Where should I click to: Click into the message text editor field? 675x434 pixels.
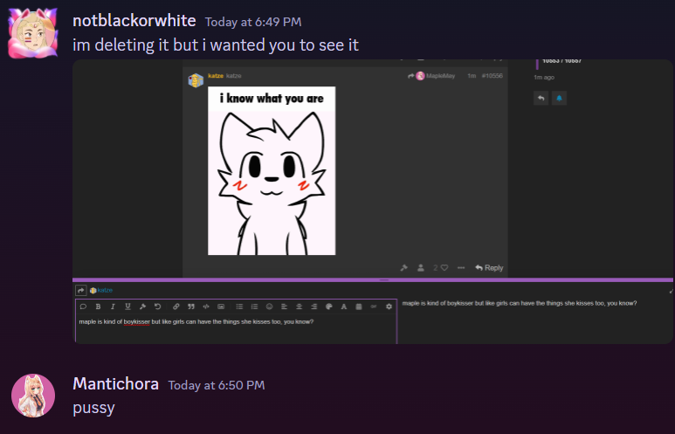[236, 328]
